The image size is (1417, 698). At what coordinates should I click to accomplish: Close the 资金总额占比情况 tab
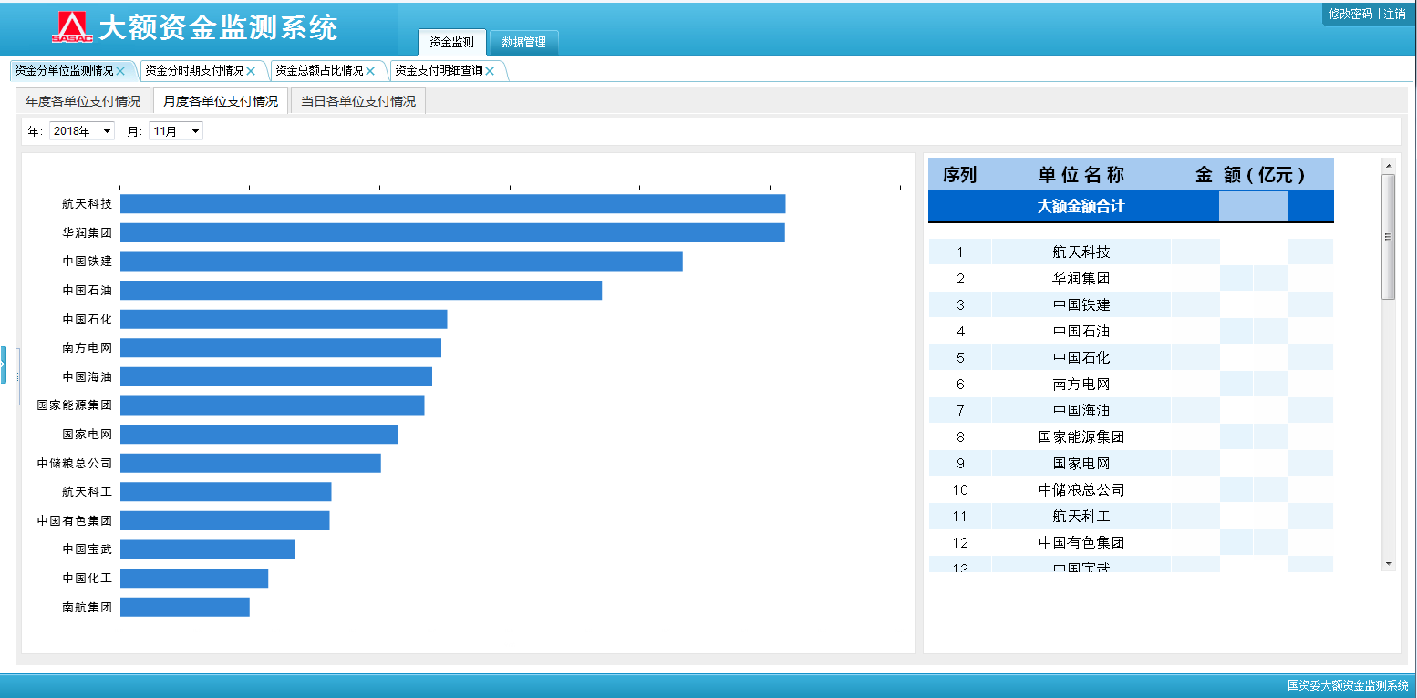370,71
